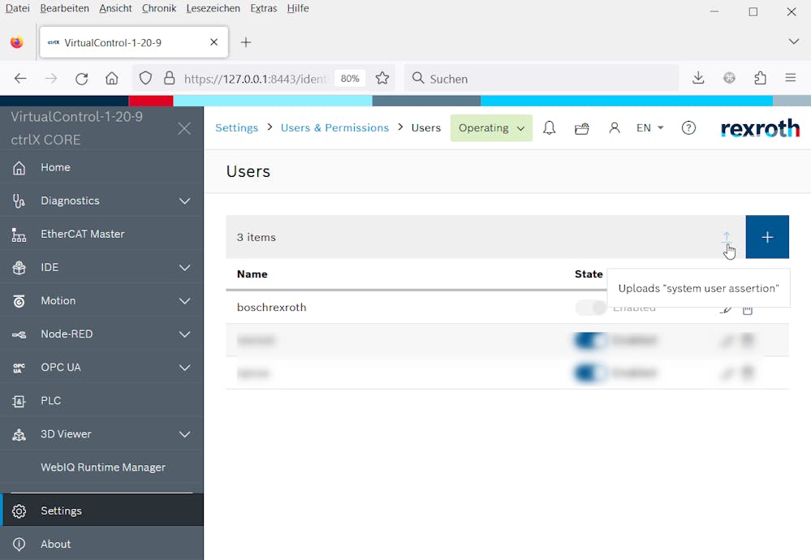Open the Chronik menu
Image resolution: width=811 pixels, height=560 pixels.
(x=159, y=8)
